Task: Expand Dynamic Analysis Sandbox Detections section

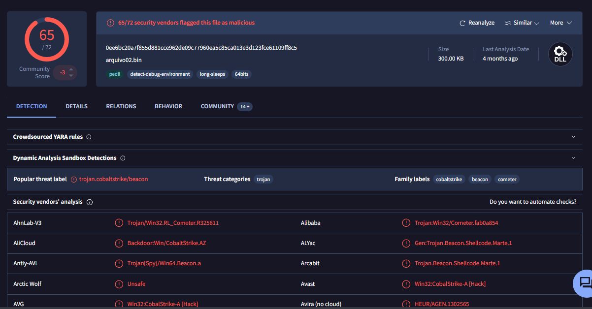Action: pyautogui.click(x=573, y=158)
